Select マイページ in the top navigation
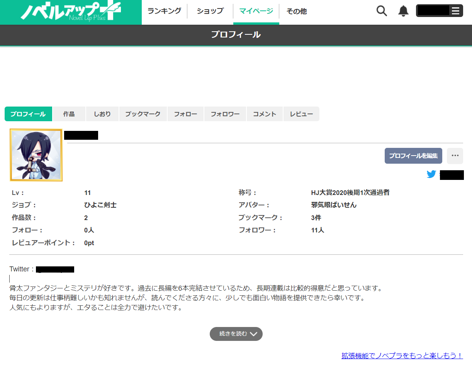The image size is (472, 371). 256,11
